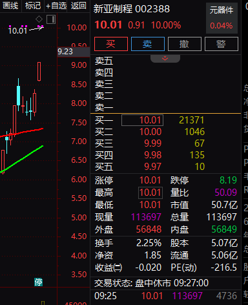The image size is (248, 305).
Task: Click the 跌停 price 8.19
Action: (x=228, y=180)
